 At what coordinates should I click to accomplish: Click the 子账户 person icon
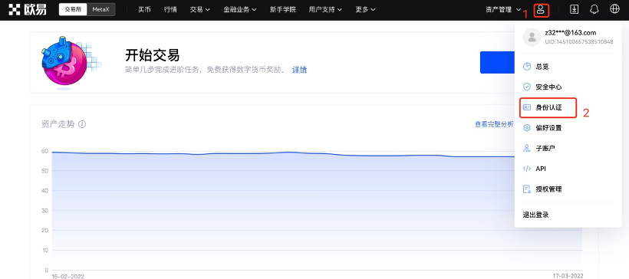(x=527, y=149)
